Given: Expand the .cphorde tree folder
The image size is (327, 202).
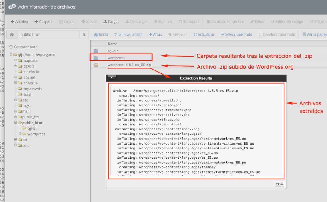Looking at the screenshot, I should pos(15,83).
